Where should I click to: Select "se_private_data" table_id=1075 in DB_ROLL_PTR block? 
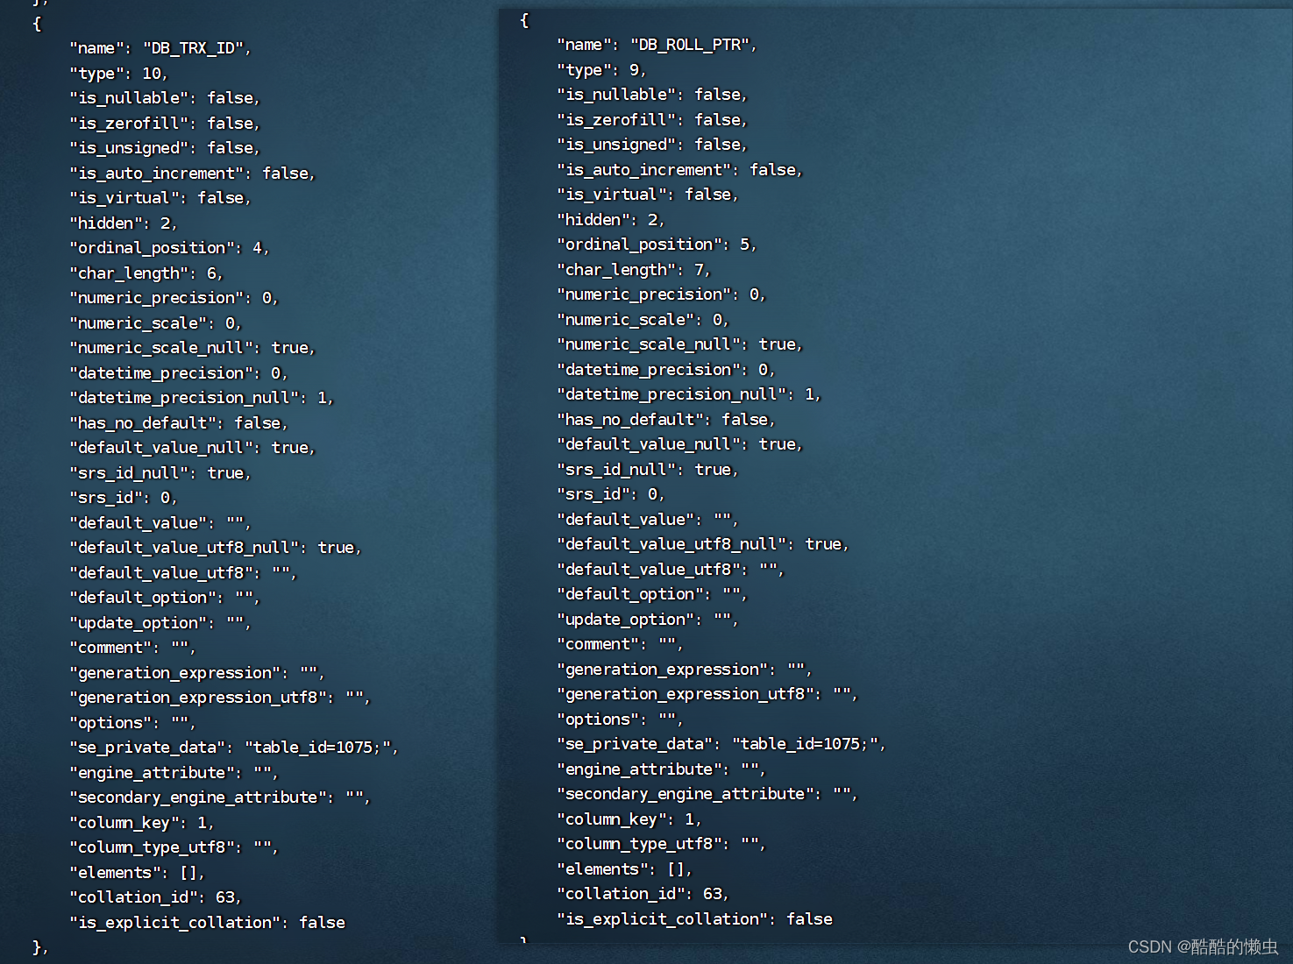721,744
